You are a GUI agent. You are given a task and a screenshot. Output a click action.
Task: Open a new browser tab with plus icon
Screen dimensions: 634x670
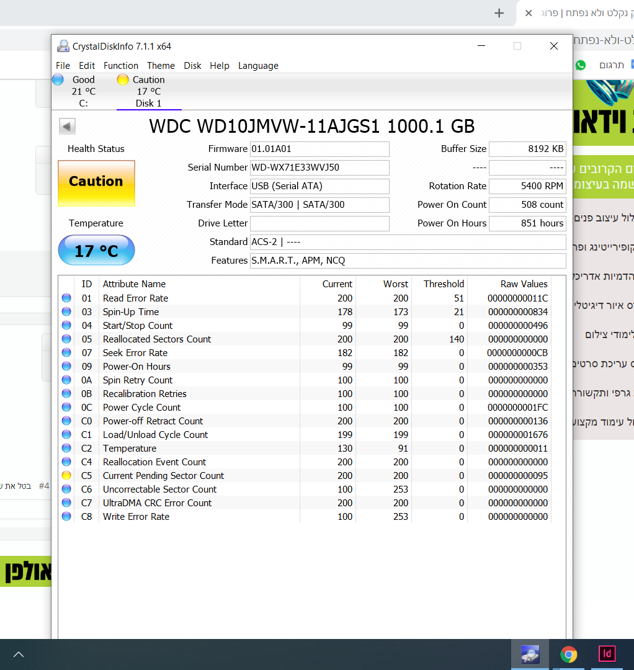[x=499, y=13]
